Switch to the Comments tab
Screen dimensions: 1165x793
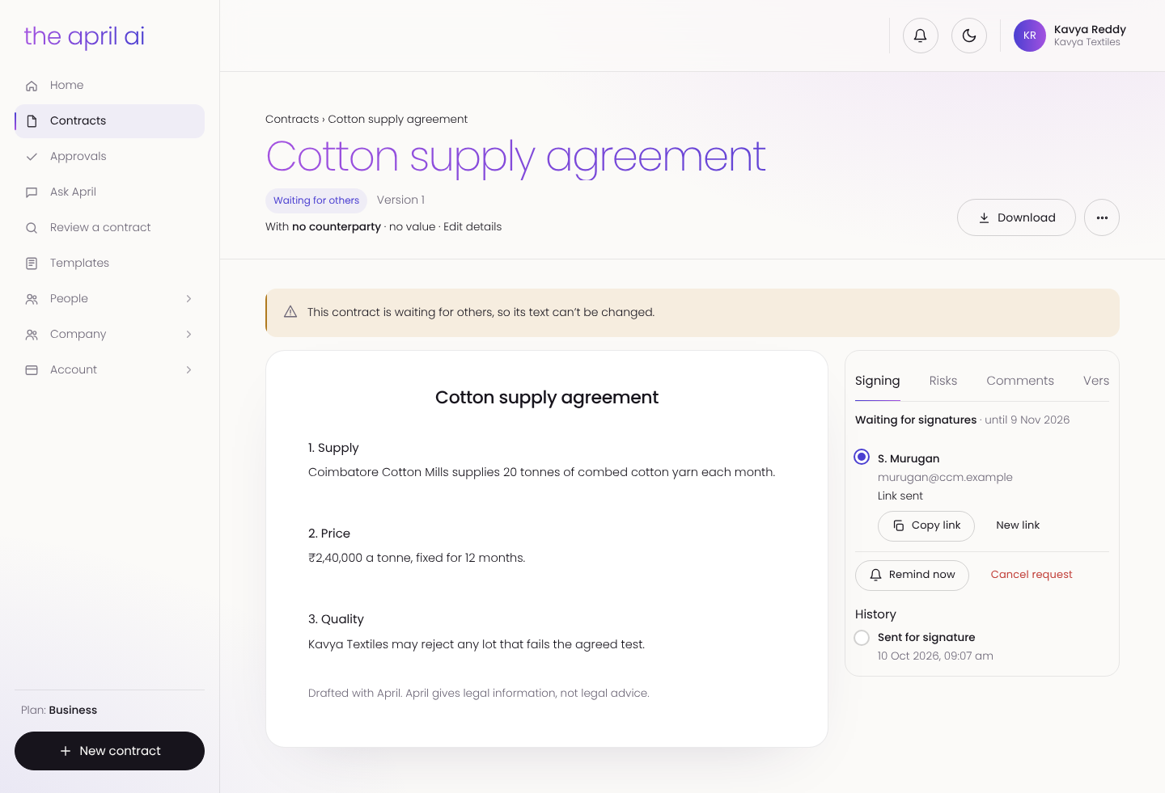tap(1020, 381)
